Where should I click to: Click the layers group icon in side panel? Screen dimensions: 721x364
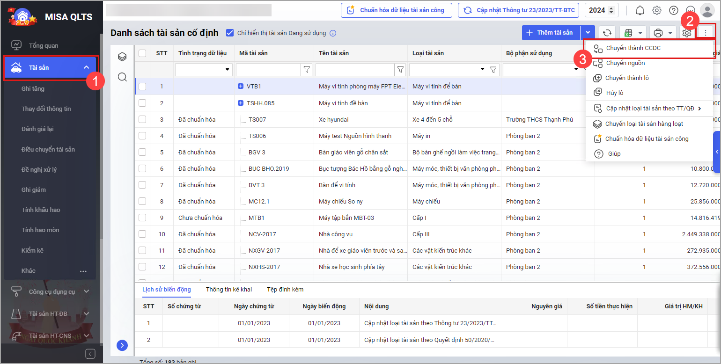coord(122,57)
